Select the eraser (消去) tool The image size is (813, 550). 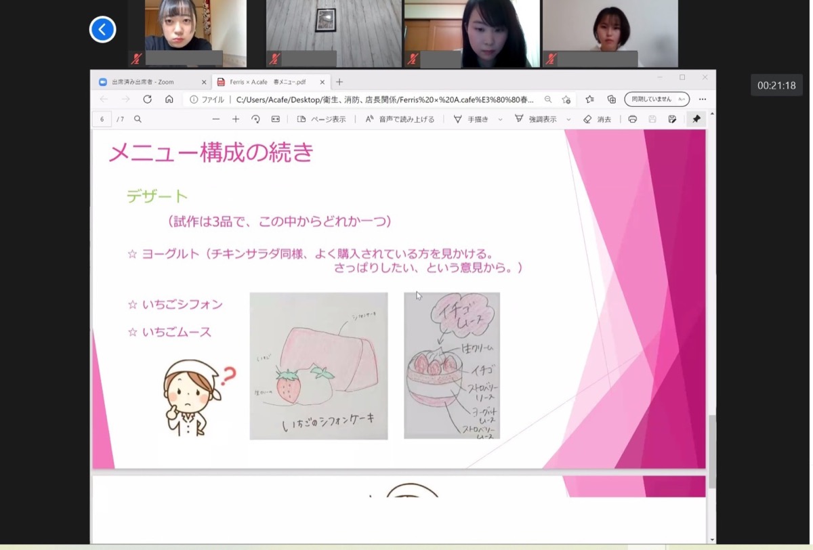[x=598, y=119]
